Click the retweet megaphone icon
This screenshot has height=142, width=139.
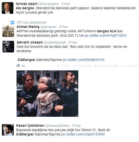click(x=12, y=22)
